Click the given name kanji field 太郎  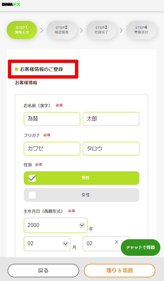click(111, 119)
